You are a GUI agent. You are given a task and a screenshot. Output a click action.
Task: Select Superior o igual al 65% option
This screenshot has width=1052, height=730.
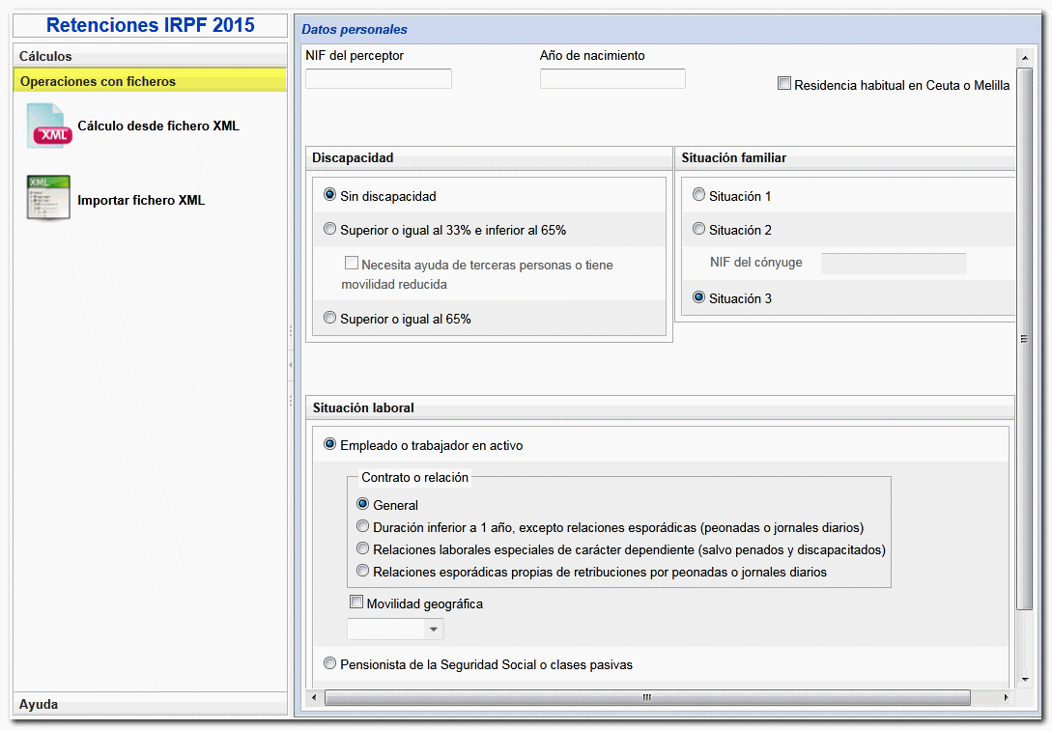(329, 318)
